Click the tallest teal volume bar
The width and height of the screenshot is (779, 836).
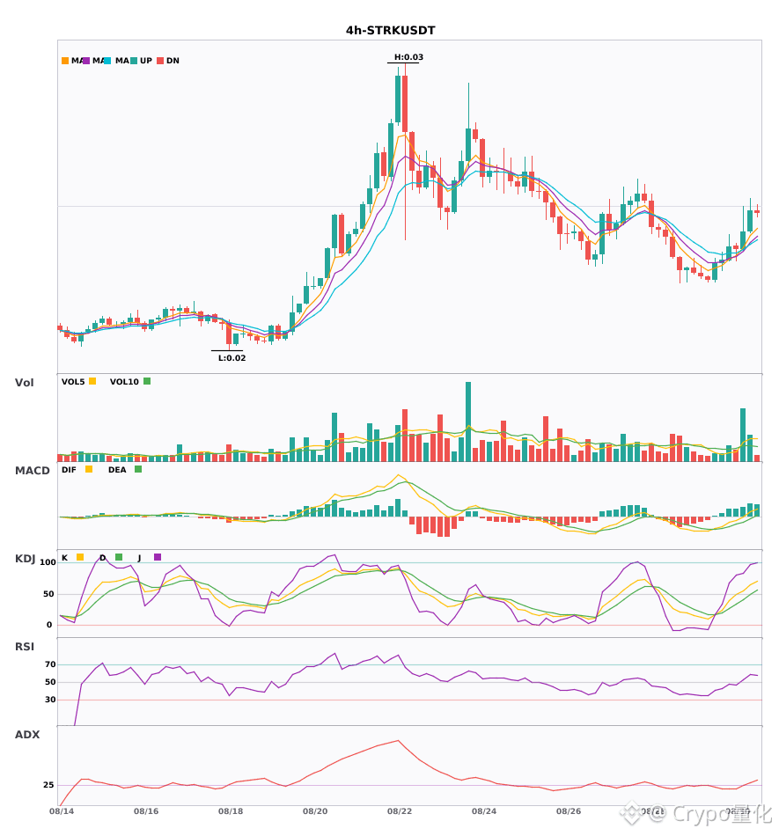click(468, 422)
